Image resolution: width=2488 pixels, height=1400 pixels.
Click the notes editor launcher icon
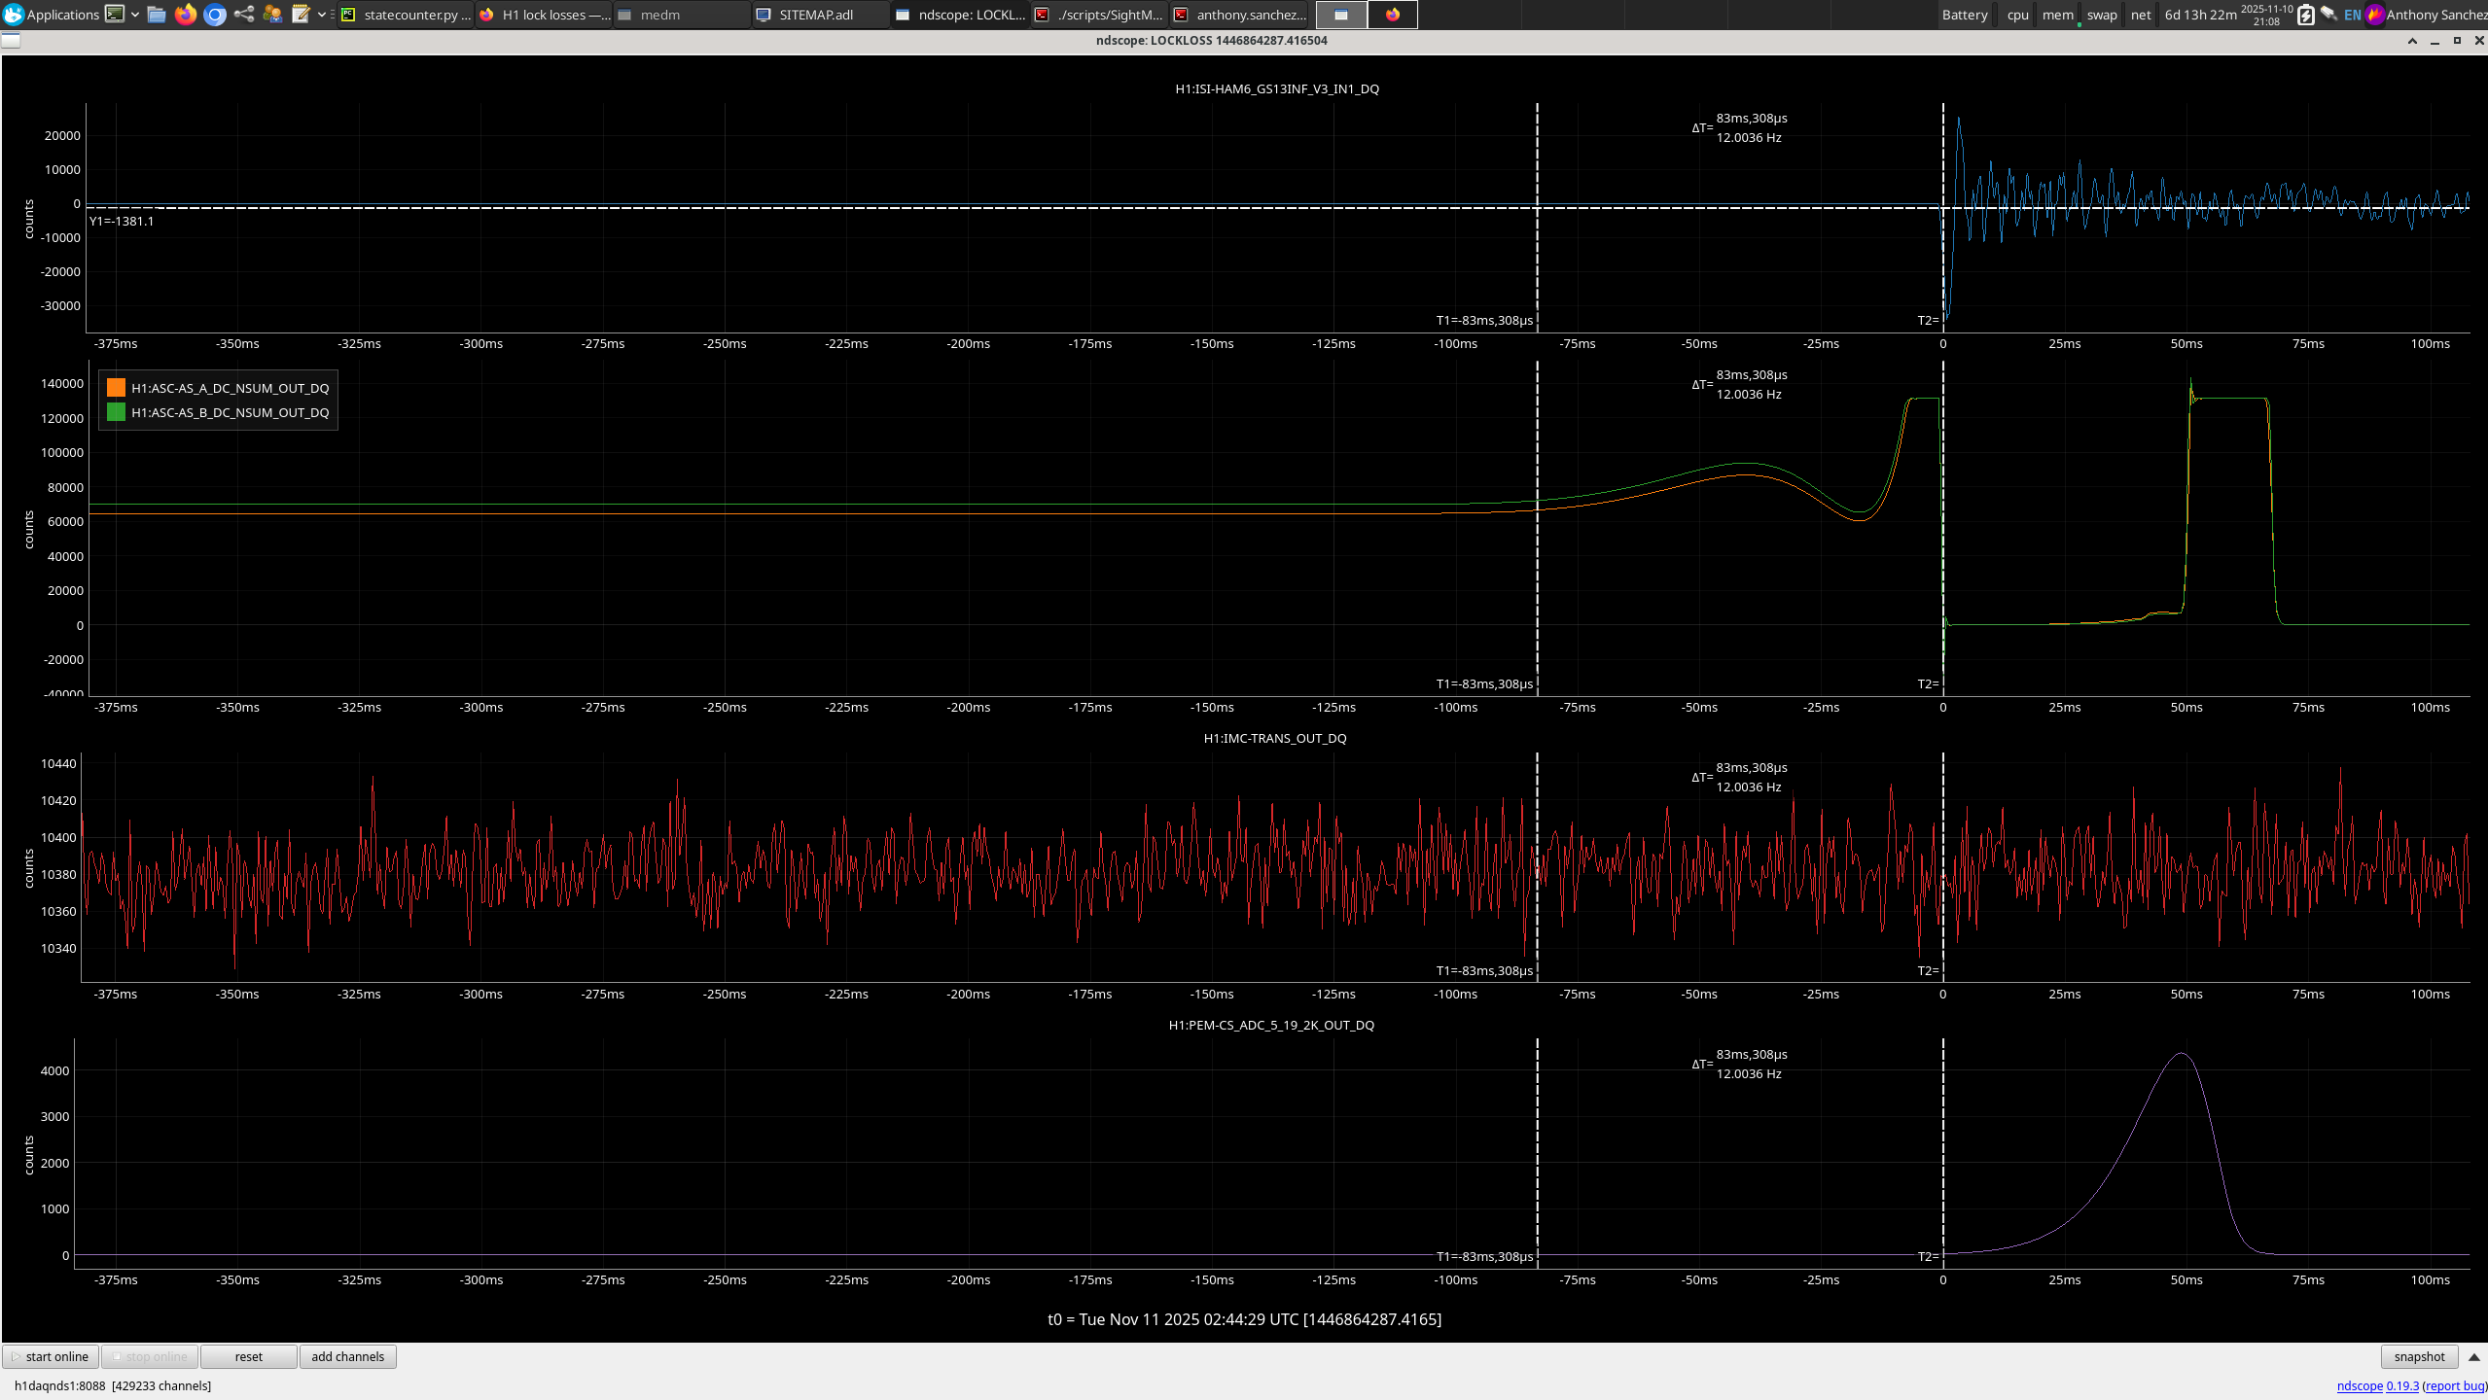coord(301,15)
